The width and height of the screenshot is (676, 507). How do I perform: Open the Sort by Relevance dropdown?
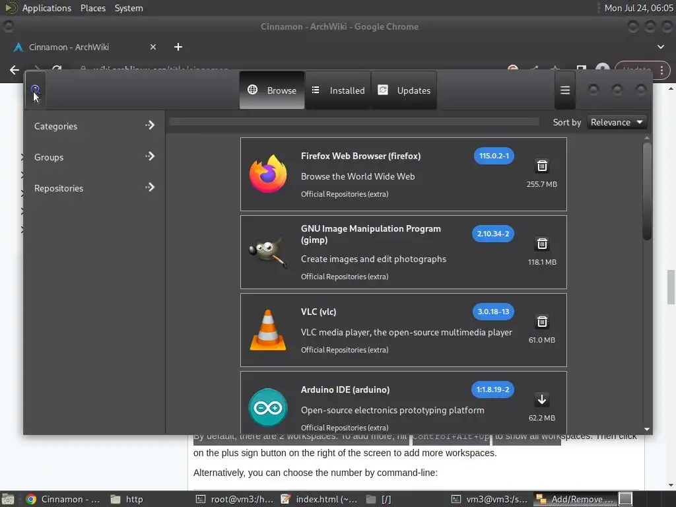[617, 122]
